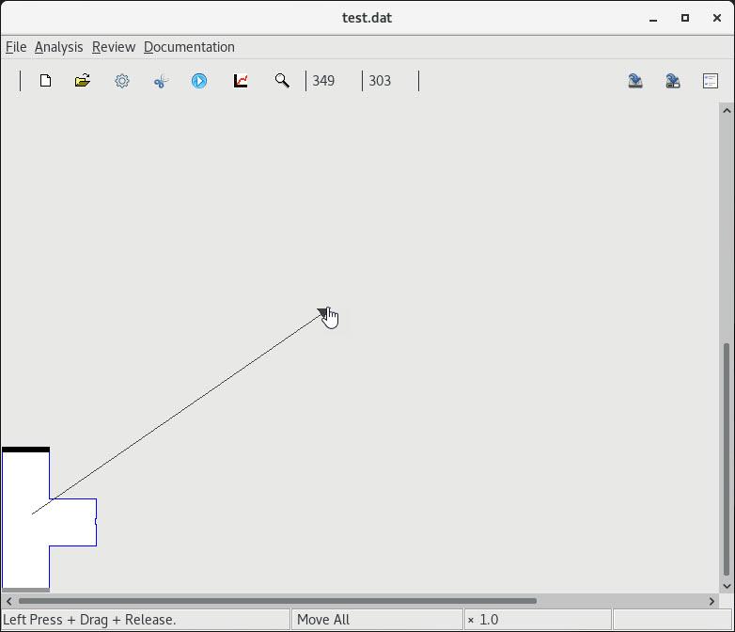
Task: Click the horizontal scrollbar right arrow
Action: pos(712,601)
